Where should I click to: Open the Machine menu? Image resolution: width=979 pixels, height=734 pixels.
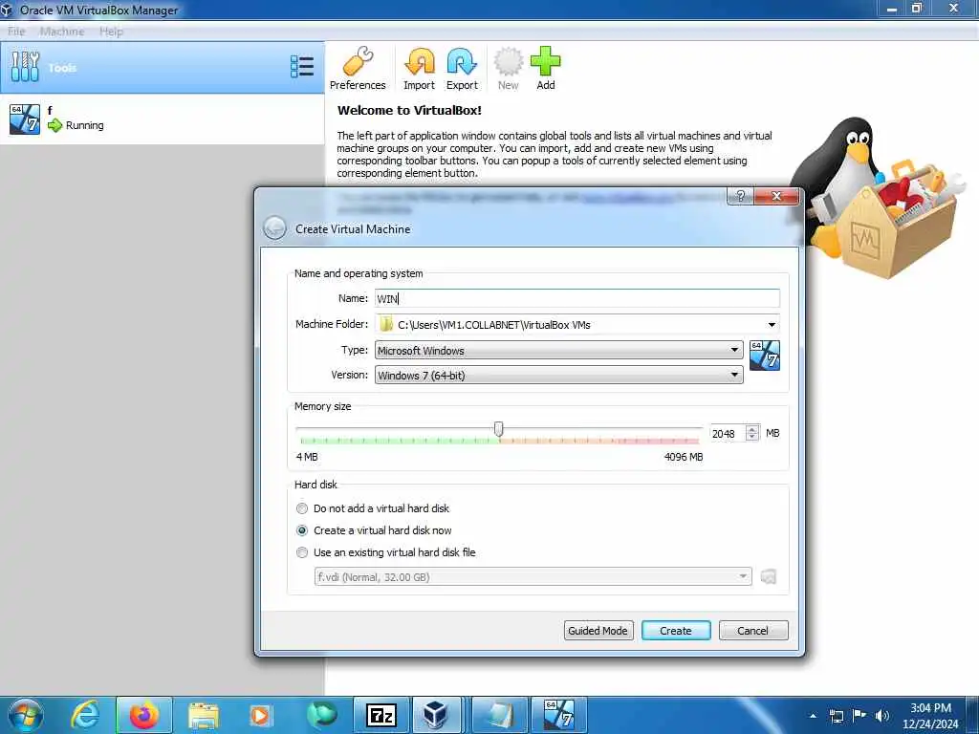click(x=62, y=32)
